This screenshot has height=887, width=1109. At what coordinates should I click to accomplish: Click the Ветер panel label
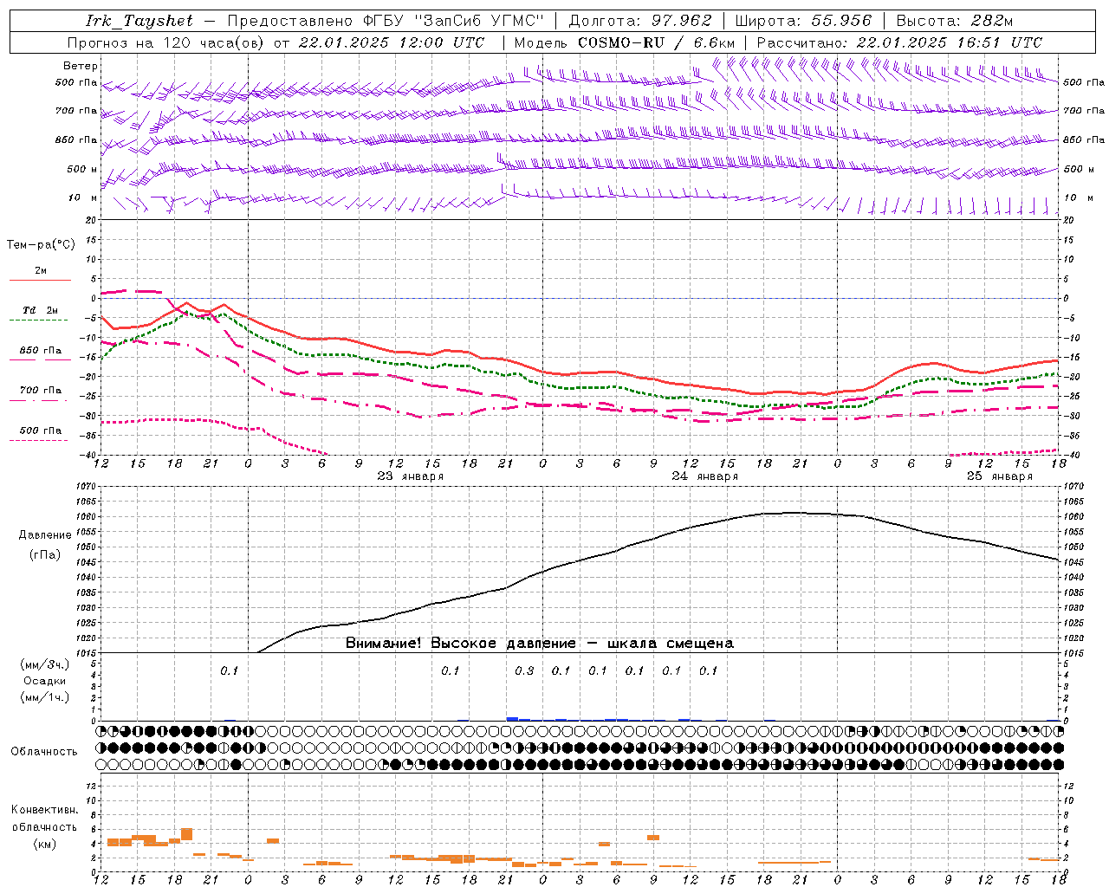[80, 66]
